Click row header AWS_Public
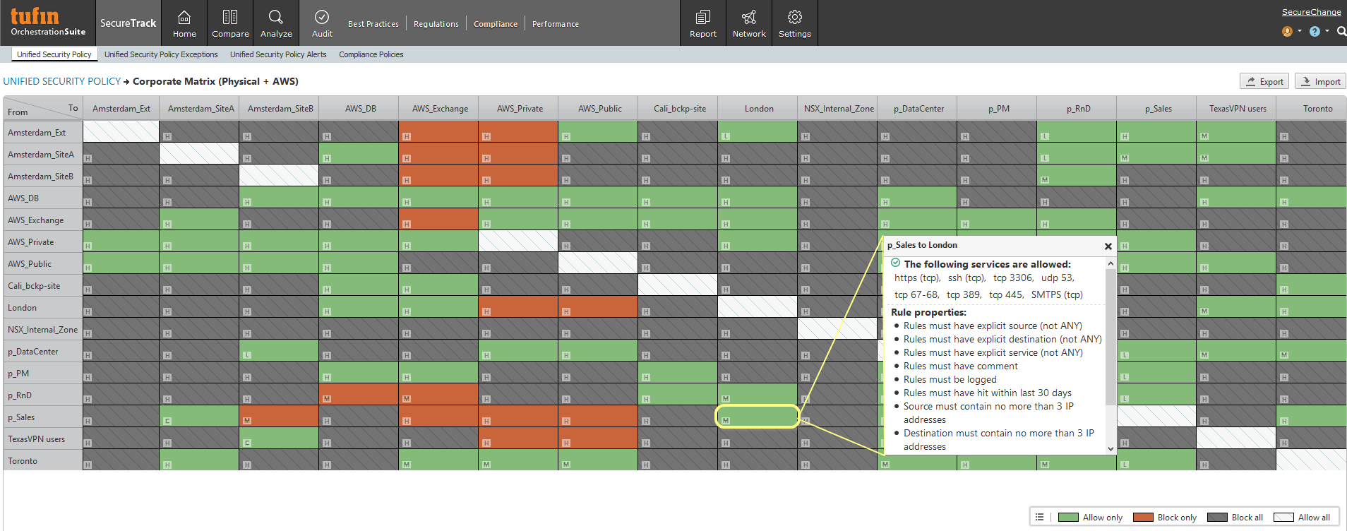 43,264
